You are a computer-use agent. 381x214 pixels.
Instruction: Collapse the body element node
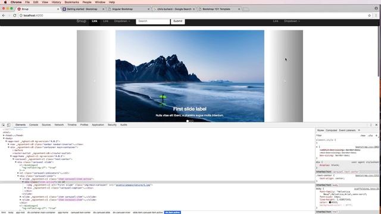pyautogui.click(x=4, y=139)
